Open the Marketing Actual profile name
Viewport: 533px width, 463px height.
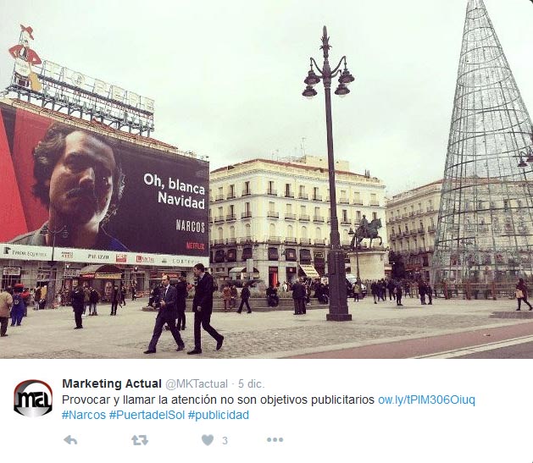pos(112,383)
